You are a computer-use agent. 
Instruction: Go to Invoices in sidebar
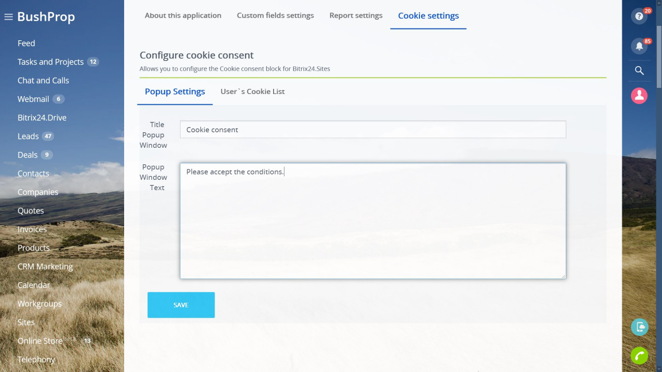click(32, 229)
